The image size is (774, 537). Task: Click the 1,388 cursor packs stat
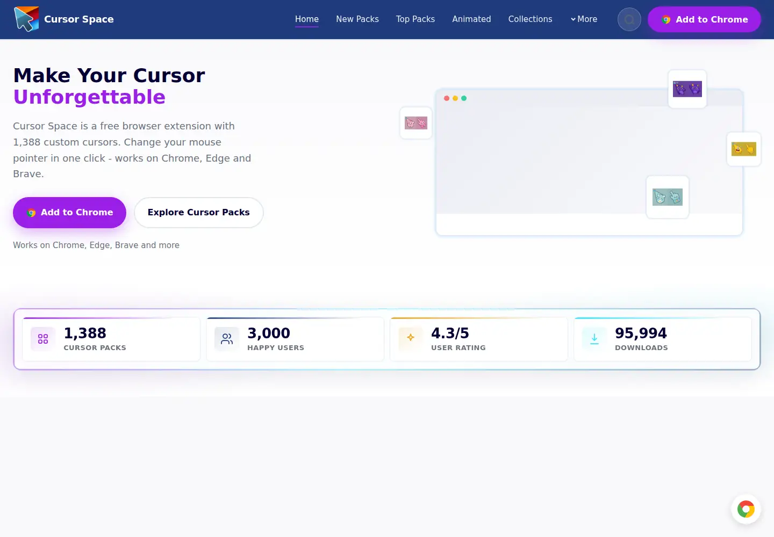(x=111, y=339)
